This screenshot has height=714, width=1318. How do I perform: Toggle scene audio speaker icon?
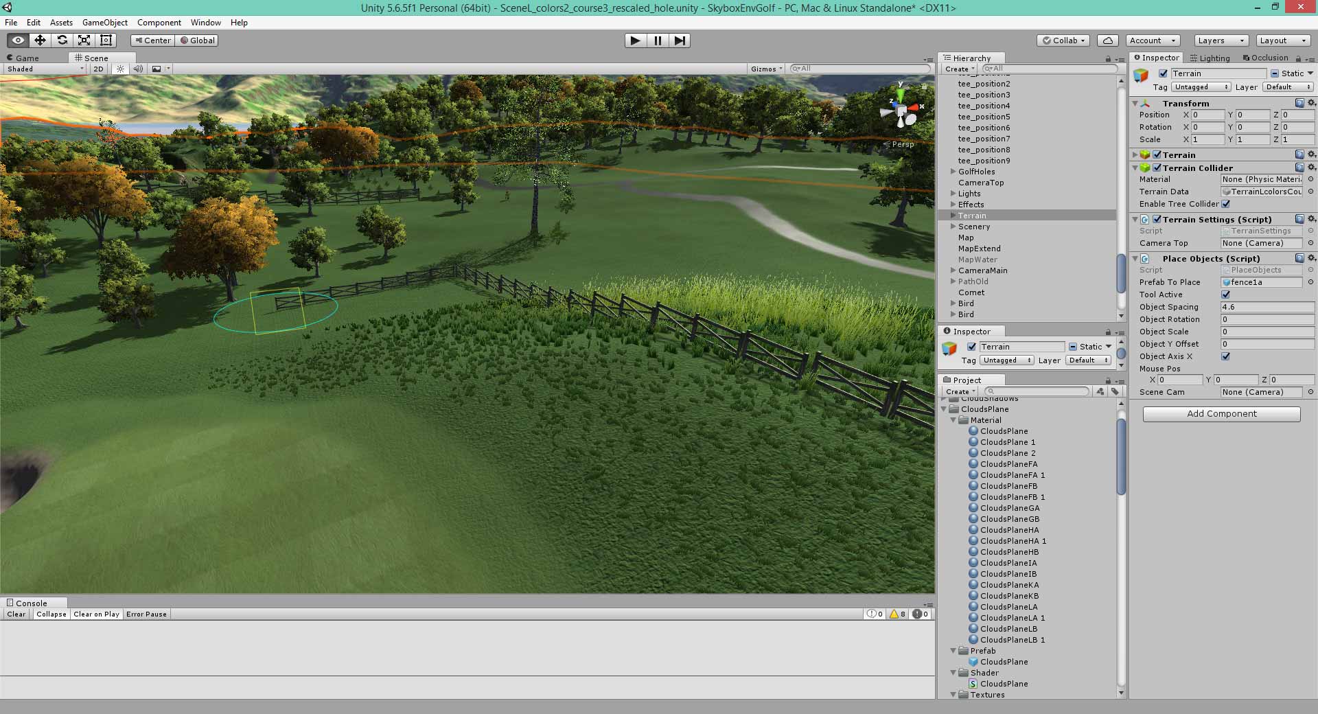tap(138, 69)
